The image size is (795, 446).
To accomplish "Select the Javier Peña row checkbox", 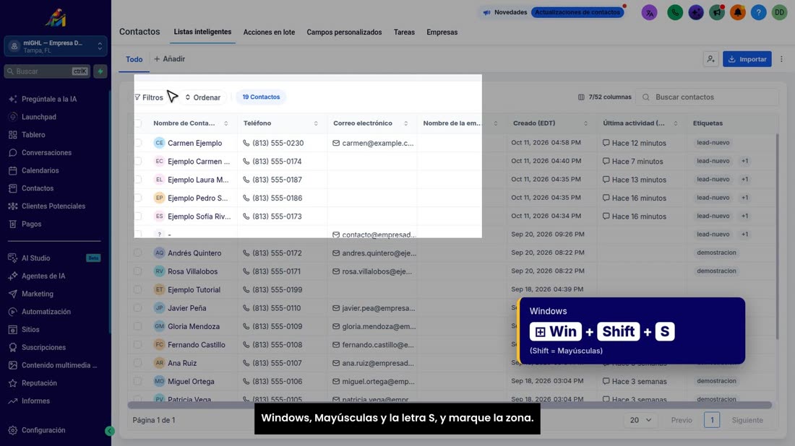I will (138, 307).
